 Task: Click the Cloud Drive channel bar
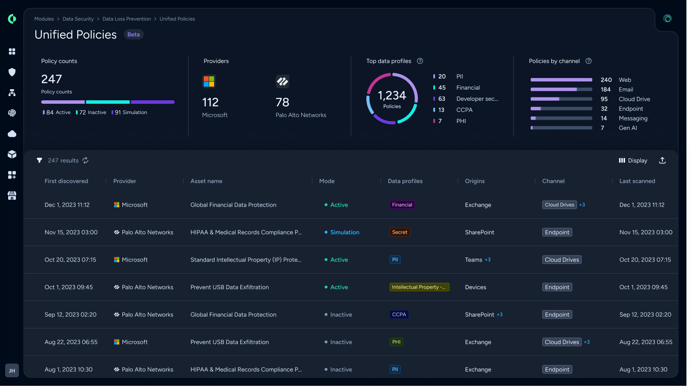[x=568, y=100]
